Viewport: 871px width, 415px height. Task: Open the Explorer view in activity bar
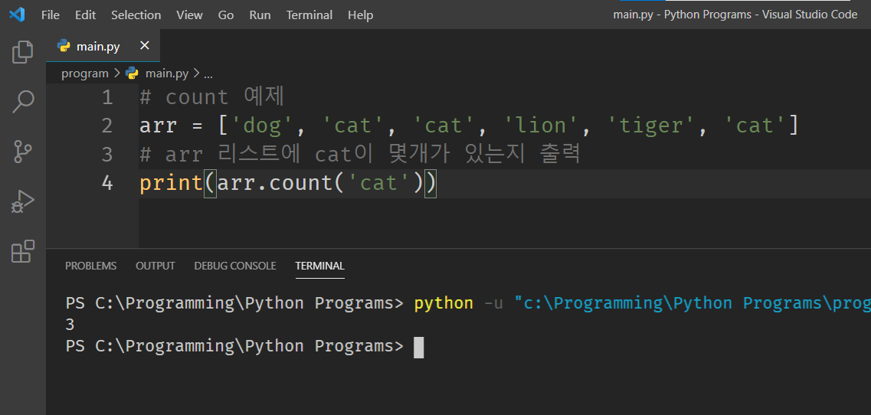[22, 51]
